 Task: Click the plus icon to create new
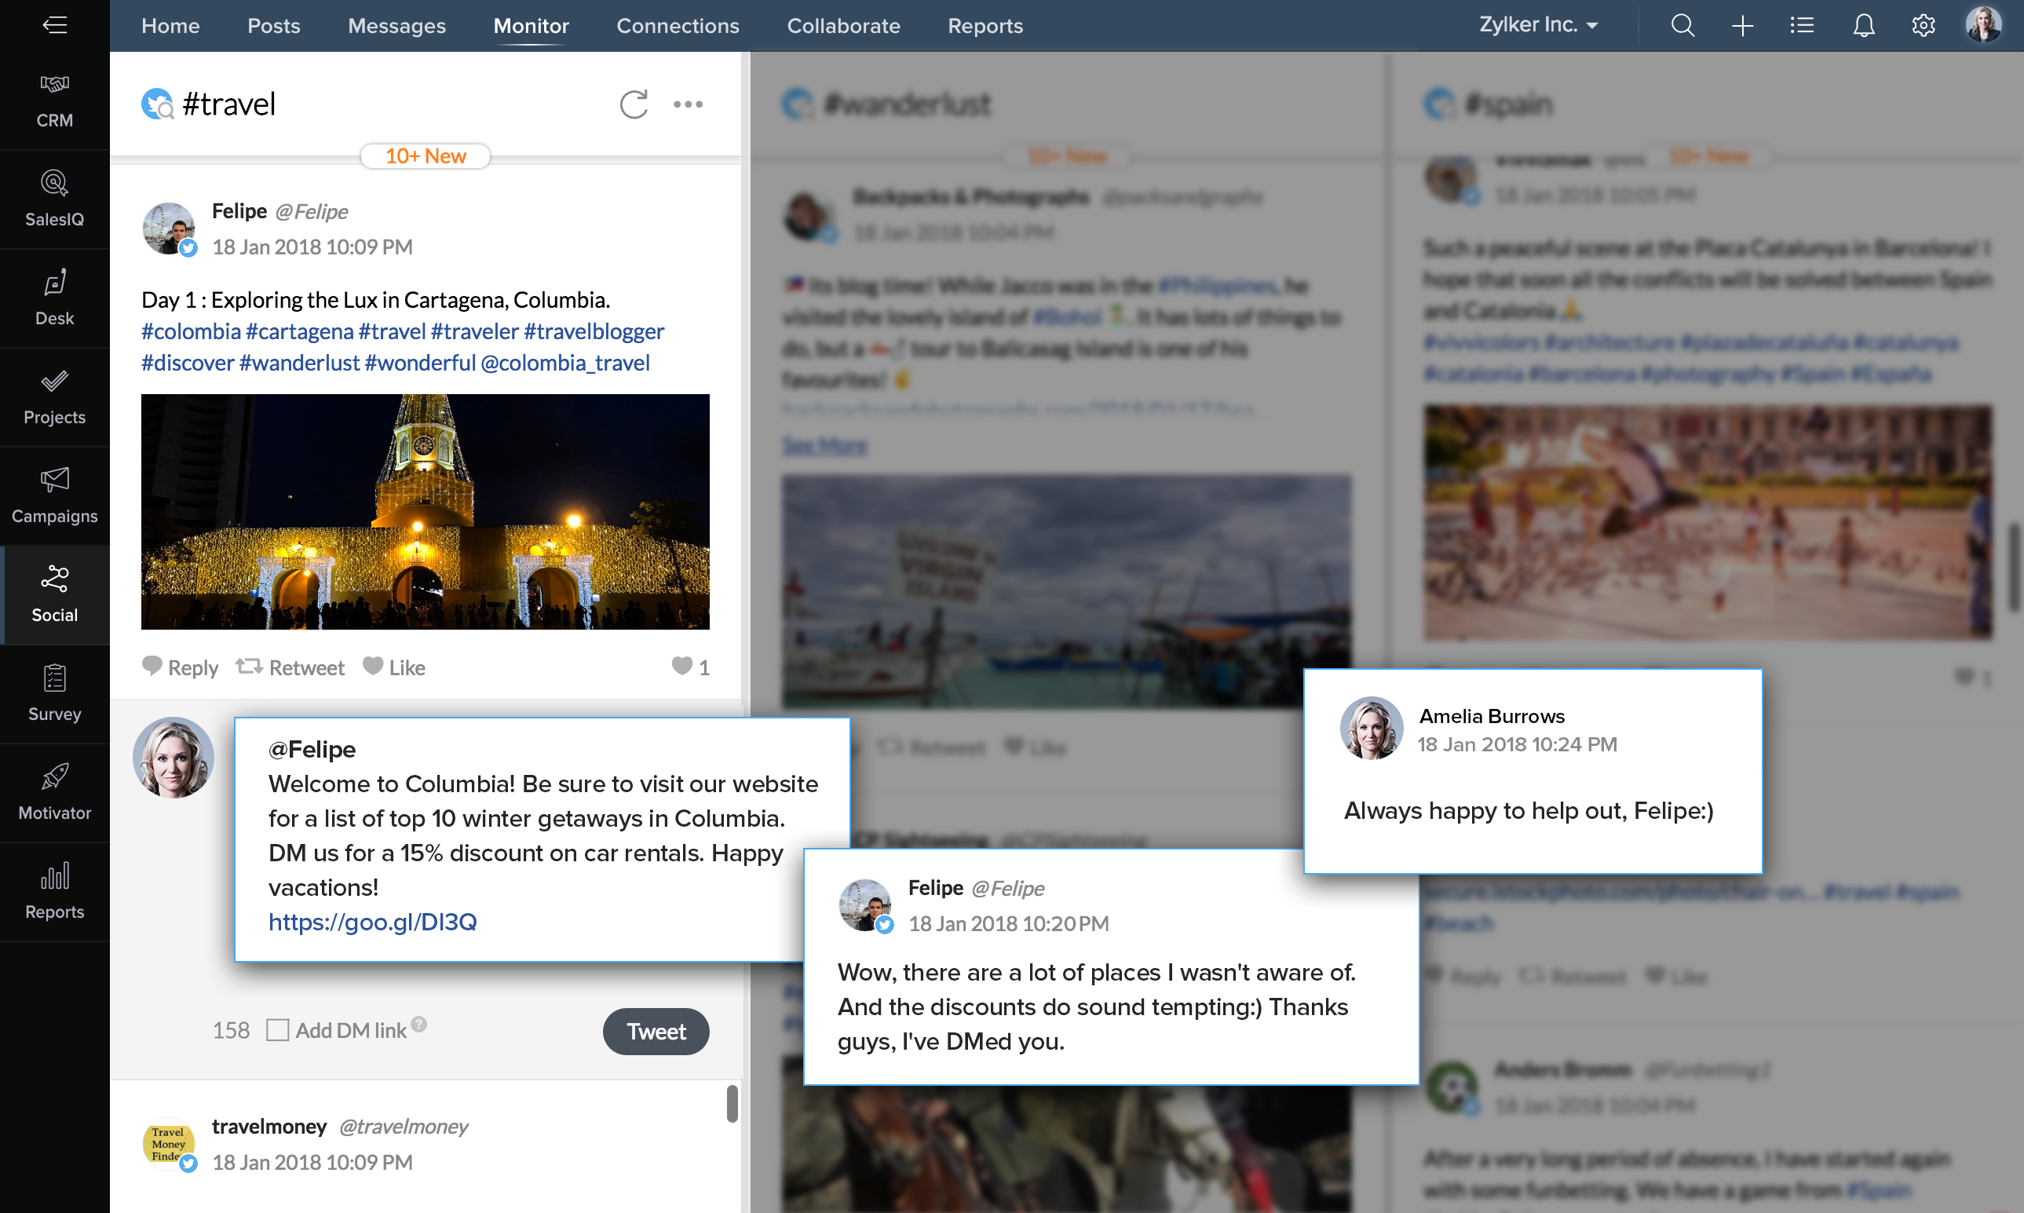click(1742, 25)
